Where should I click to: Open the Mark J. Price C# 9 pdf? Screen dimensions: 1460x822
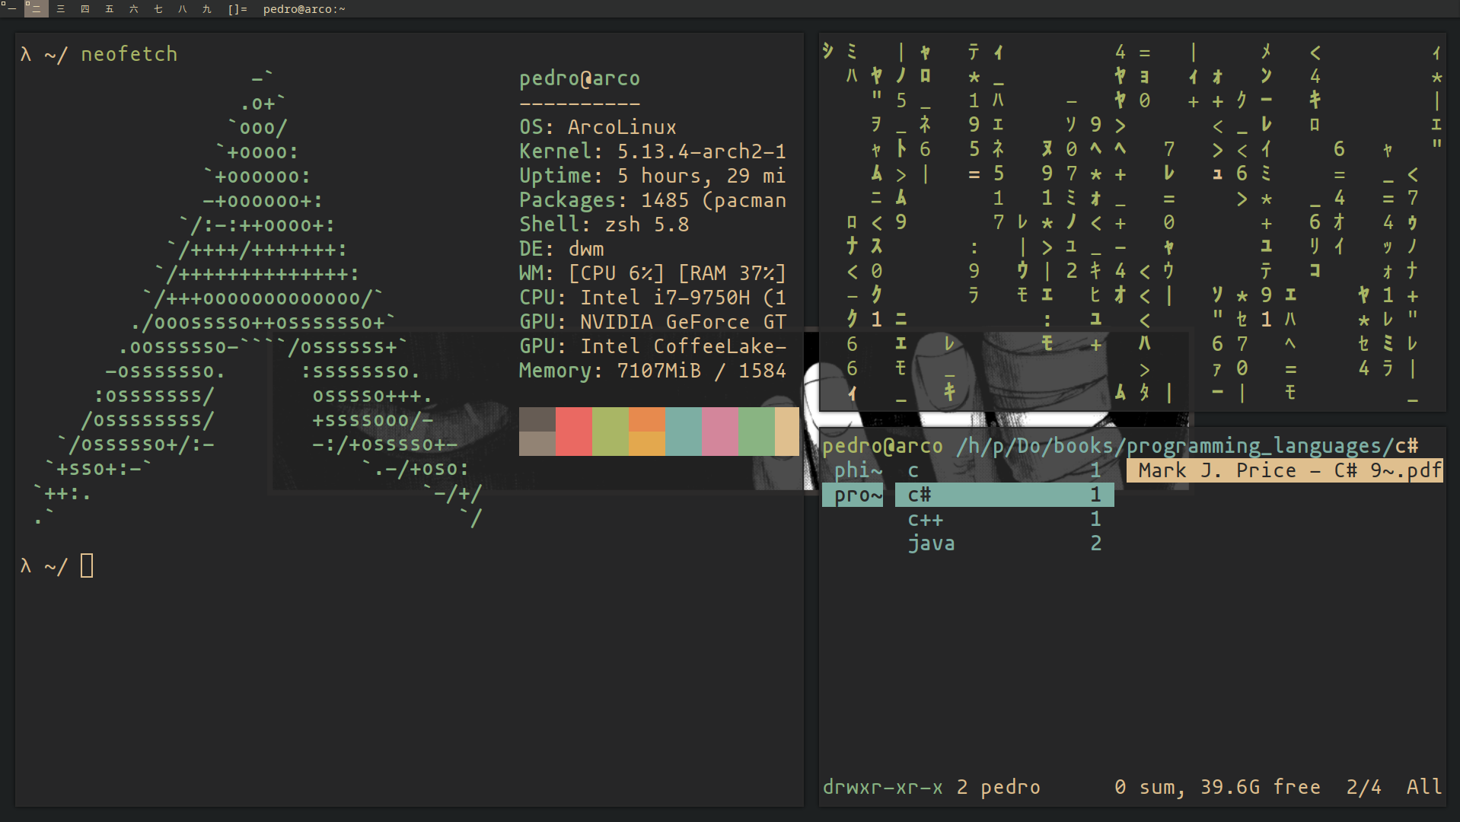[x=1285, y=470]
